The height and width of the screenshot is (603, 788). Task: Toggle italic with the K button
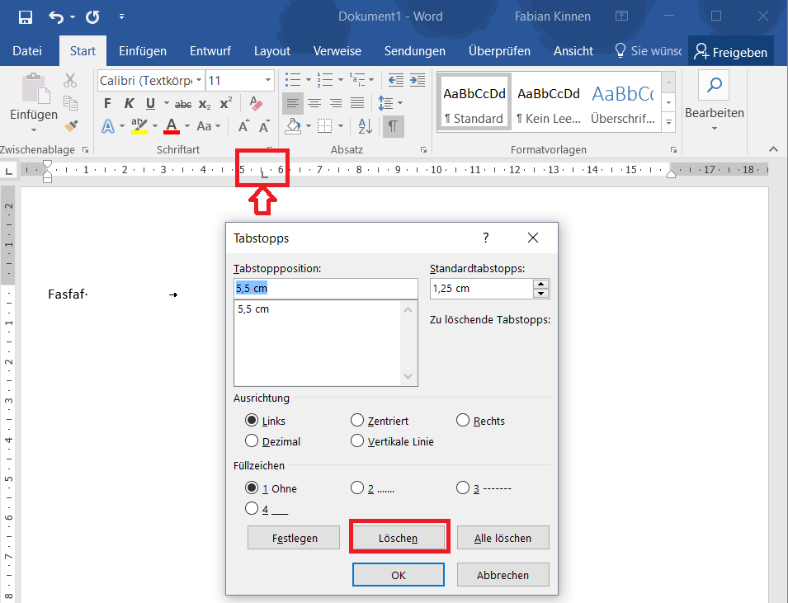(x=130, y=103)
